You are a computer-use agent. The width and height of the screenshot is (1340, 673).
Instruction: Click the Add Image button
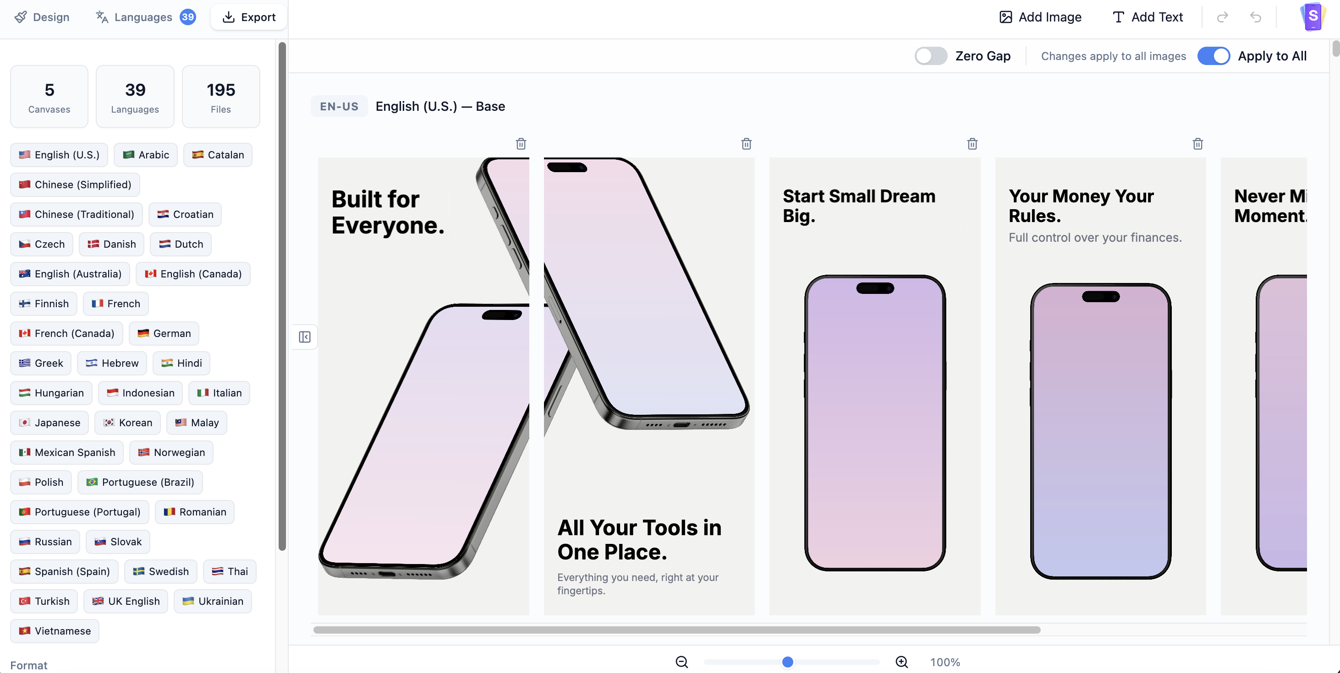coord(1040,17)
